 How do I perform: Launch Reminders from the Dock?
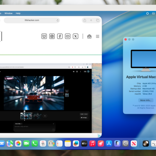click(60, 144)
